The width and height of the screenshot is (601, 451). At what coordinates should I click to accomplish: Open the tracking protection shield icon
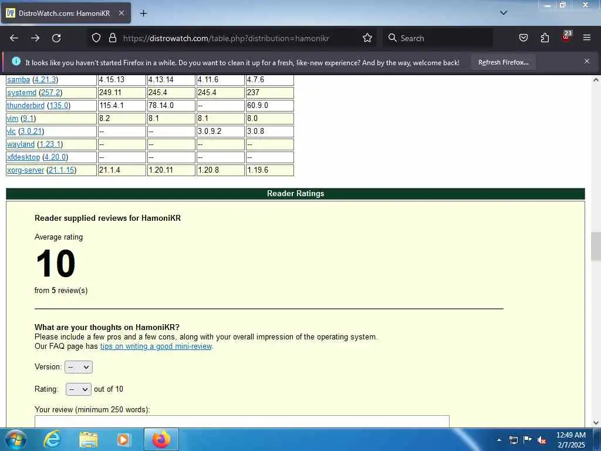click(x=96, y=38)
